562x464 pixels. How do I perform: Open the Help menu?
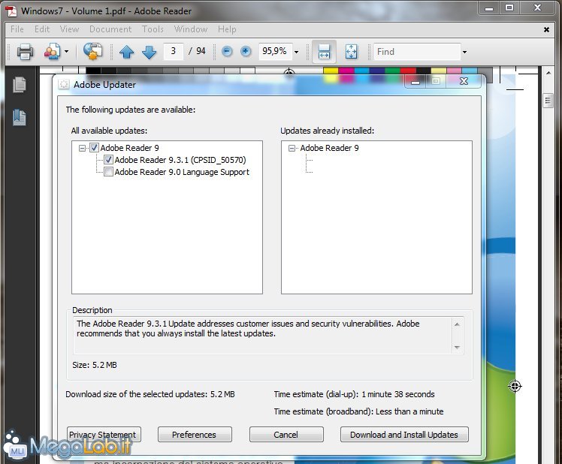point(227,29)
